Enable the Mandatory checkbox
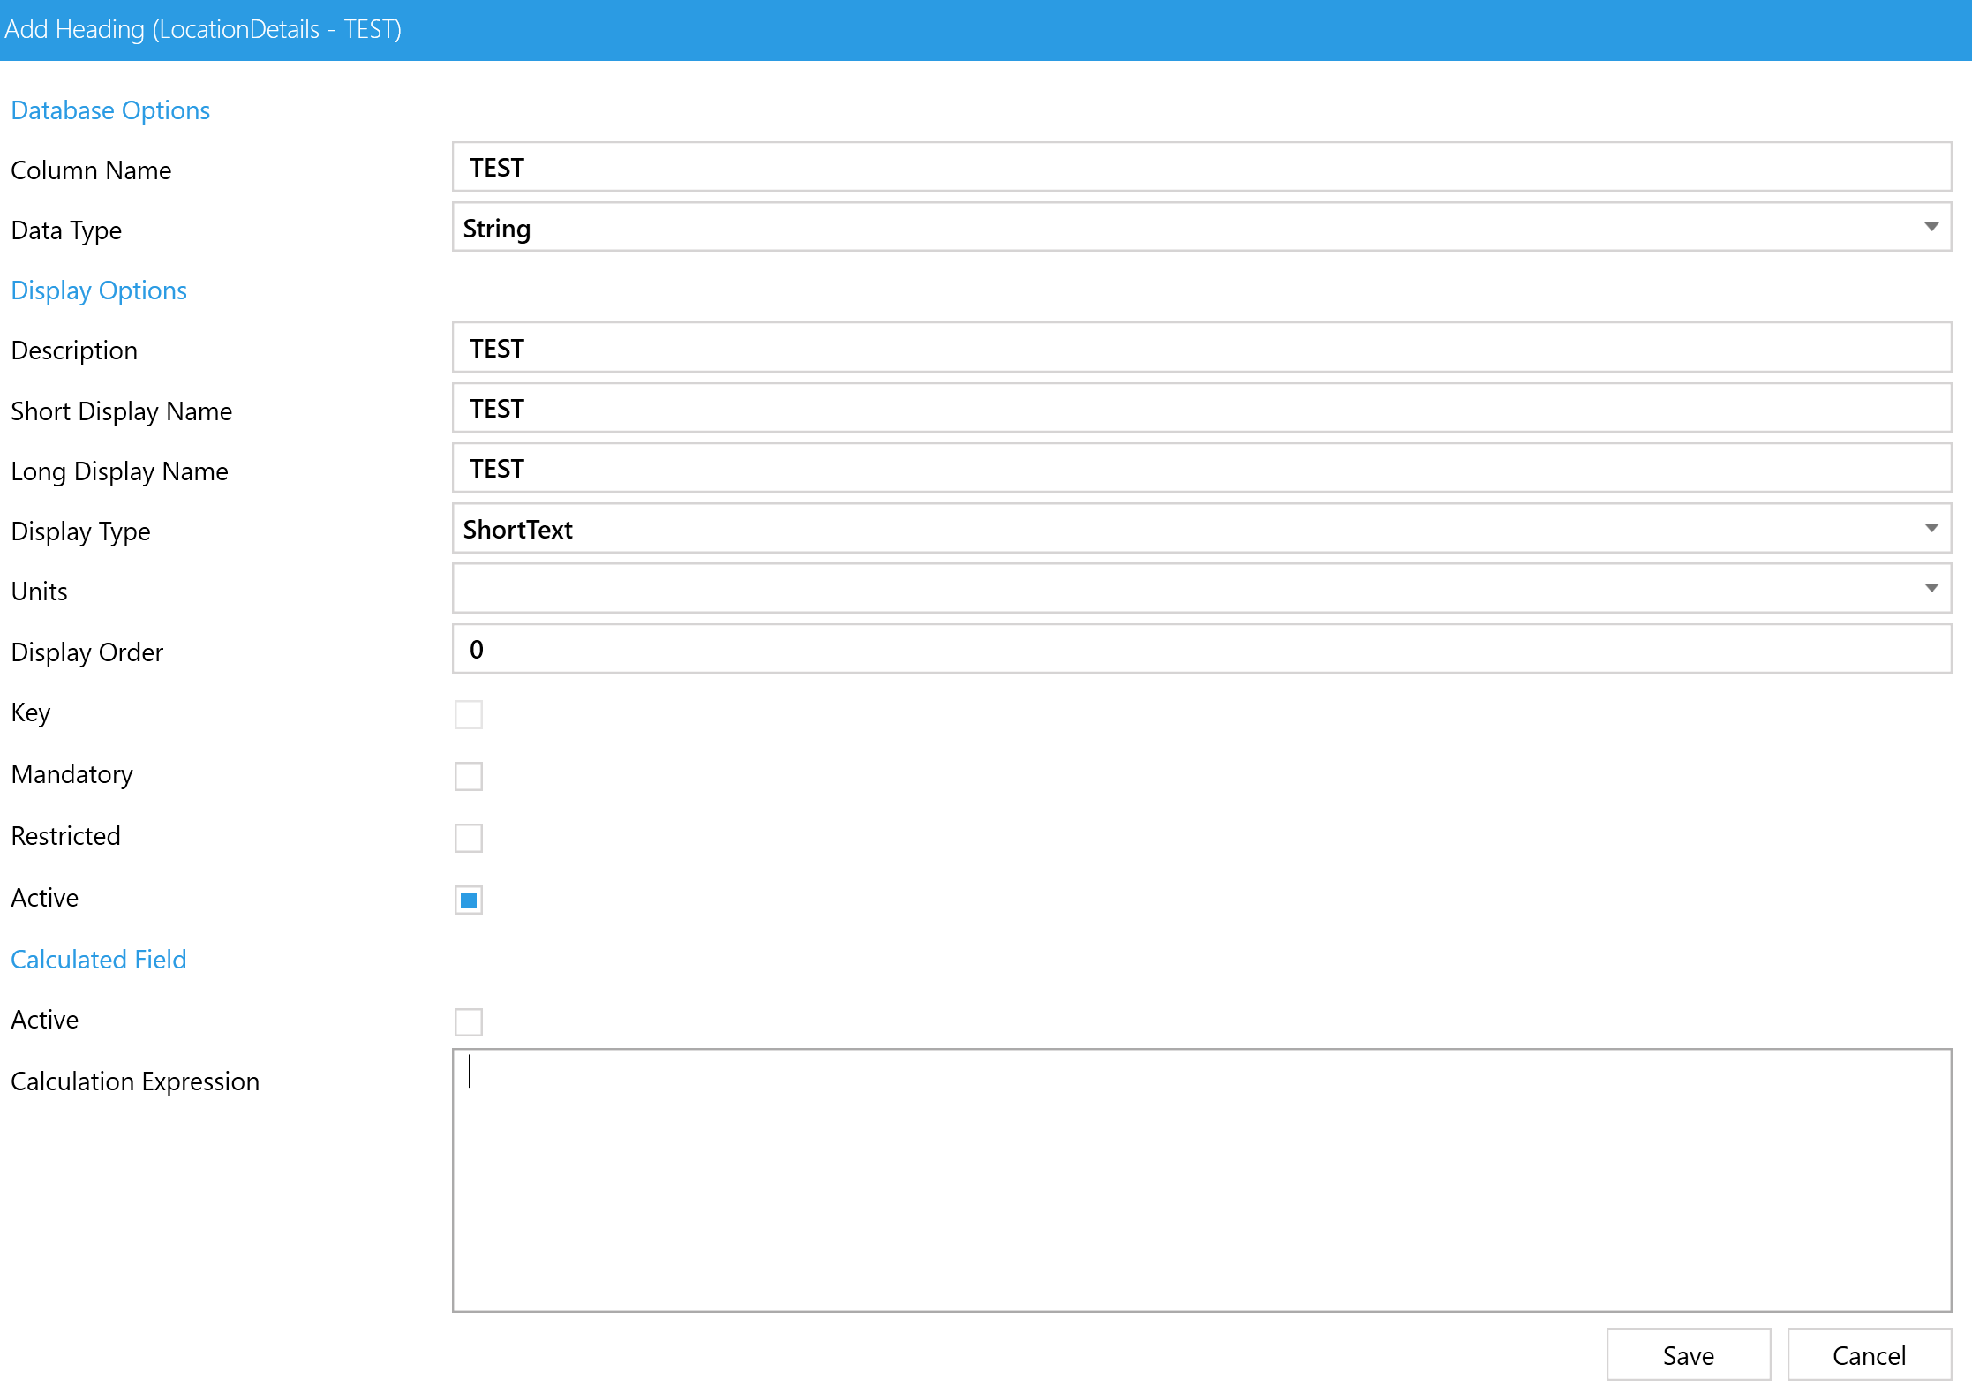The image size is (1972, 1394). (469, 776)
